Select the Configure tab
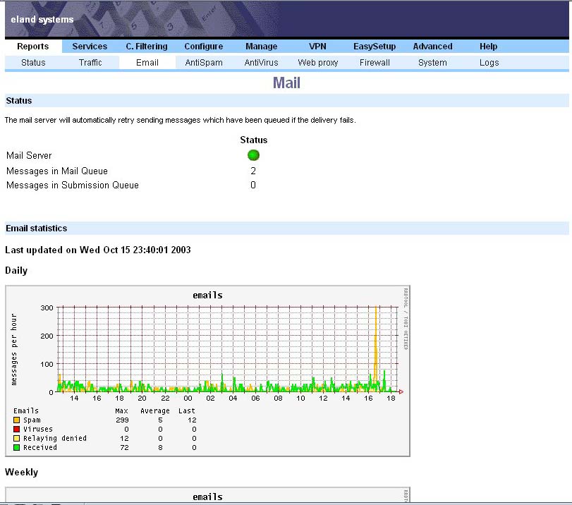572x505 pixels. pos(204,47)
